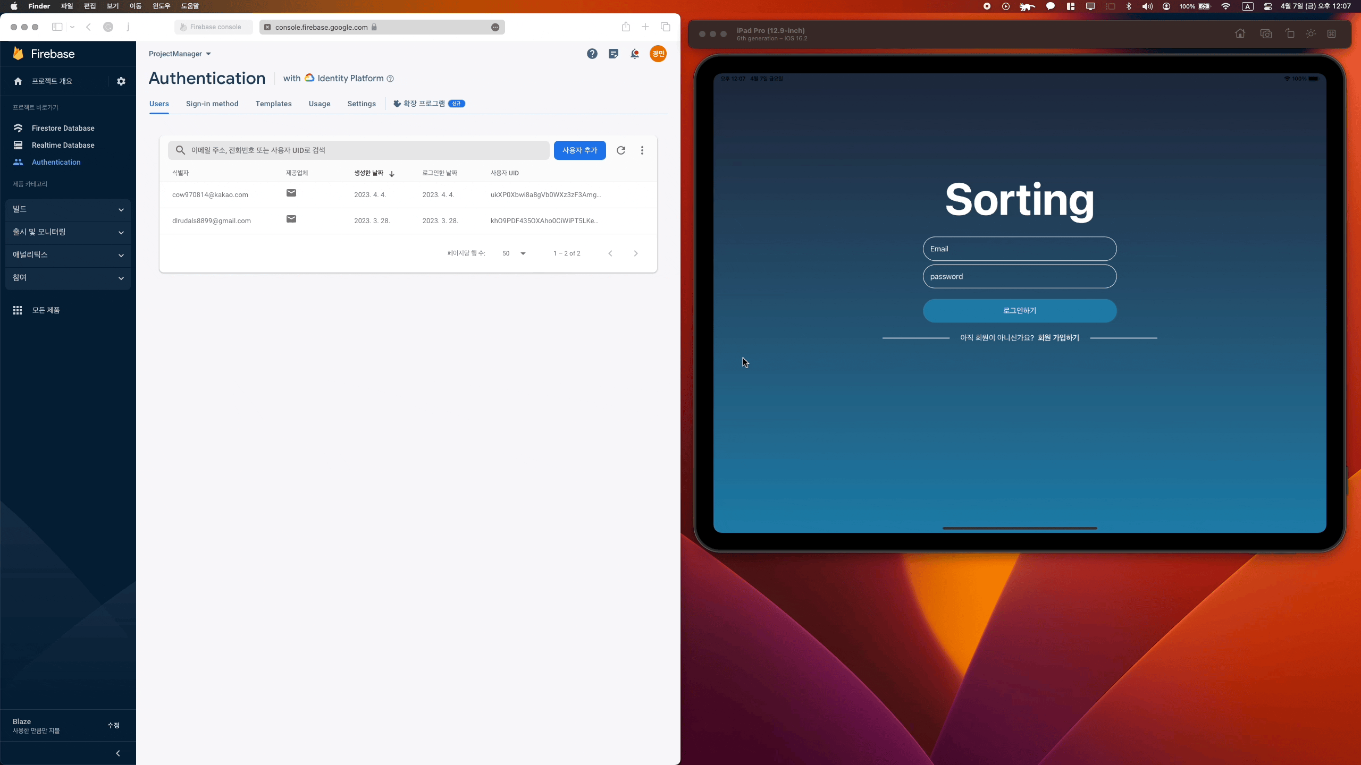
Task: Open Firestore Database from the sidebar
Action: 63,128
